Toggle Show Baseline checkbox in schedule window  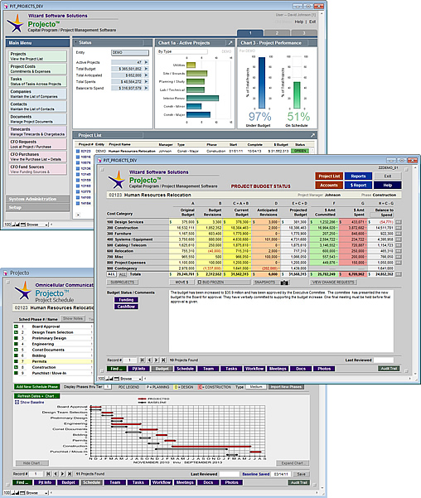[x=17, y=403]
